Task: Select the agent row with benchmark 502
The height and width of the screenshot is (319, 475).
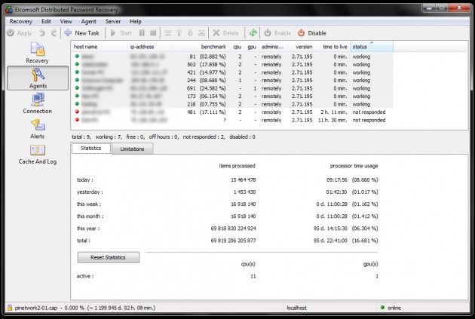Action: [x=232, y=65]
